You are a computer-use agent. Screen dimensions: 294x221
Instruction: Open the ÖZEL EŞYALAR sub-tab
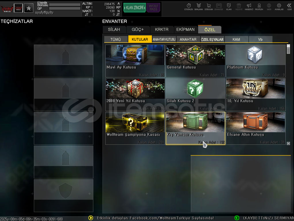(x=212, y=39)
